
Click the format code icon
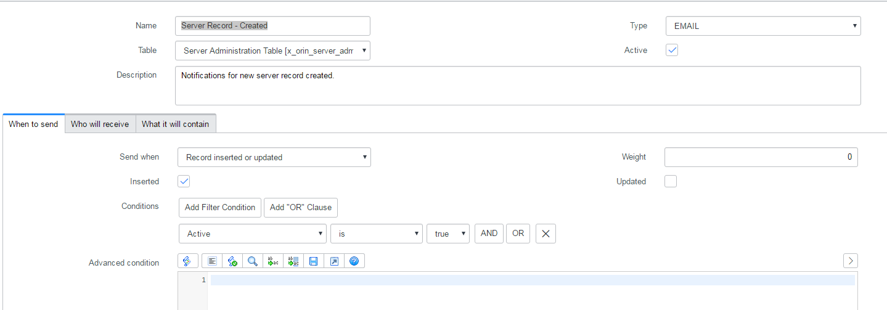pyautogui.click(x=212, y=261)
